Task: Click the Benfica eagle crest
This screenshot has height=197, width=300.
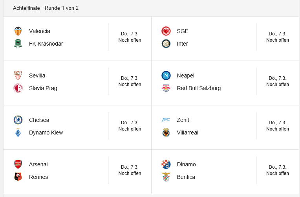Action: click(x=166, y=177)
